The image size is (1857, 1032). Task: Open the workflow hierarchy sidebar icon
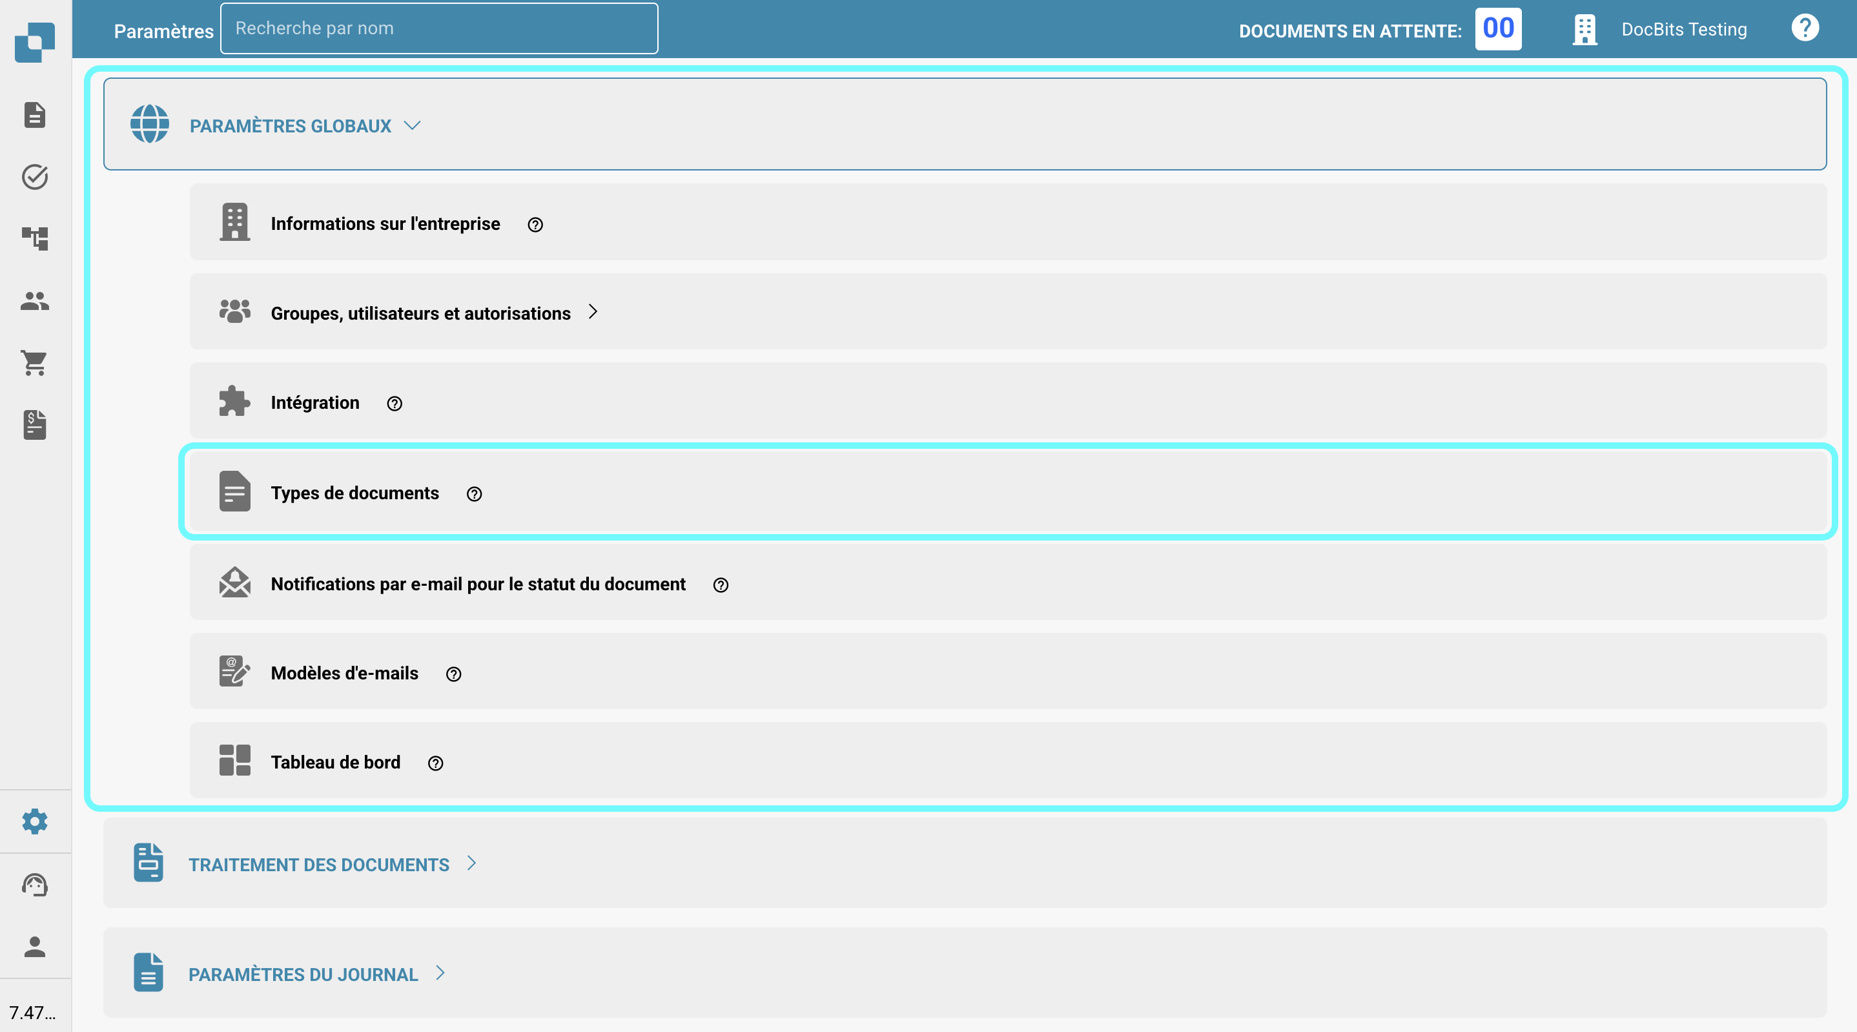pos(35,238)
